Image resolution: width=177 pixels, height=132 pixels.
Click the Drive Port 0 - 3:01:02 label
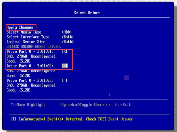(30, 66)
